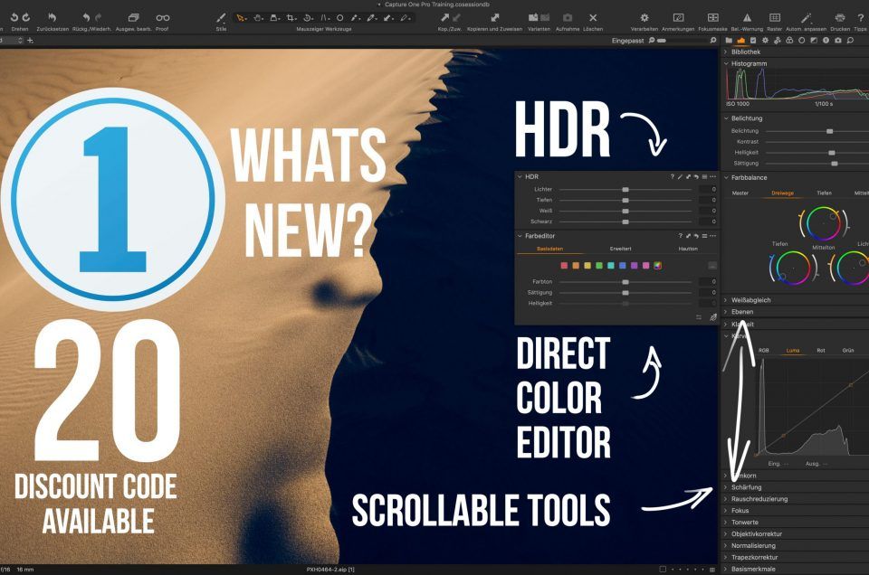Select the orange pointer cursor tool
Image resolution: width=869 pixels, height=575 pixels.
point(241,18)
